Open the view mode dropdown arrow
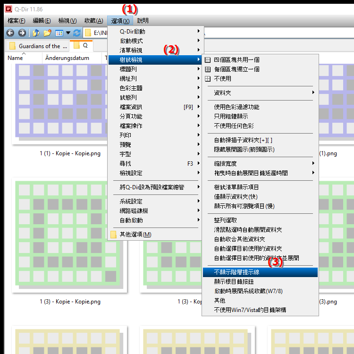 tap(68, 33)
